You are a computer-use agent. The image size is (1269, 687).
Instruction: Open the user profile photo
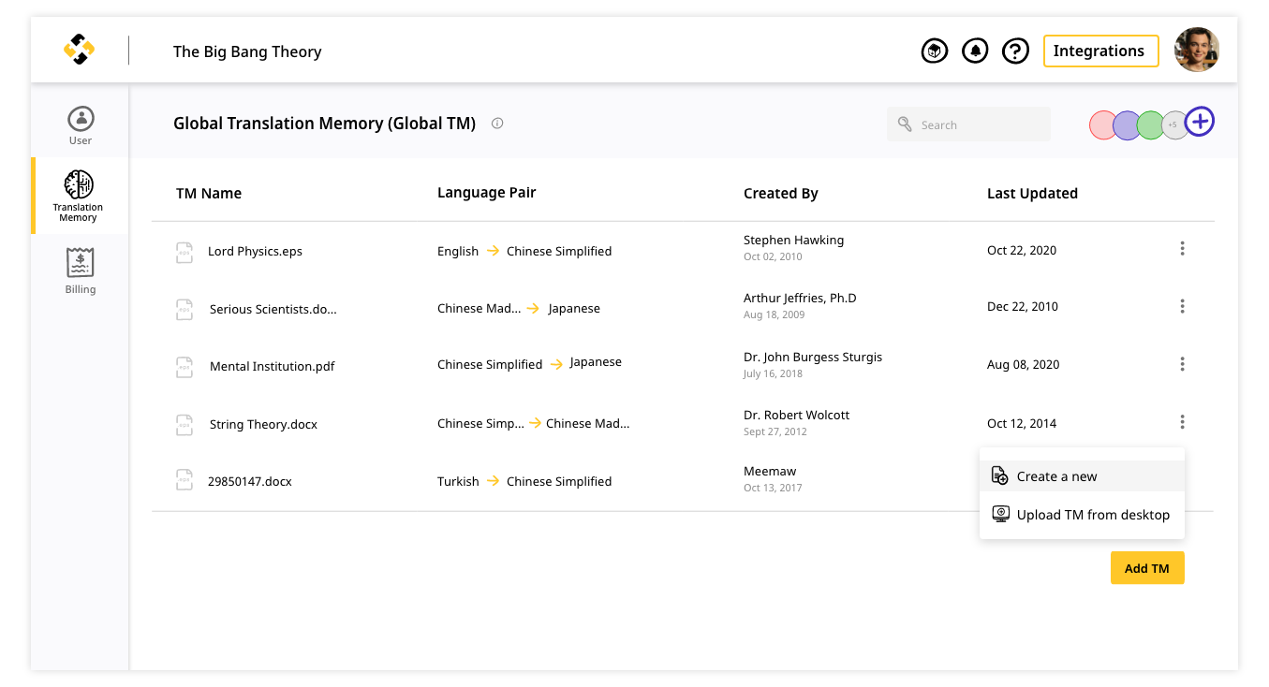point(1197,50)
